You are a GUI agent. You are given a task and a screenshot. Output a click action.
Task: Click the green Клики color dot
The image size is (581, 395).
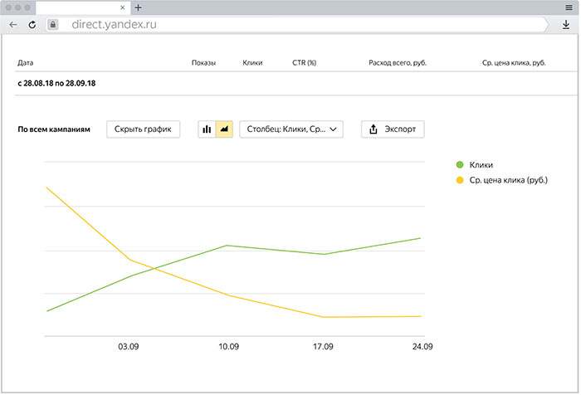coord(461,165)
